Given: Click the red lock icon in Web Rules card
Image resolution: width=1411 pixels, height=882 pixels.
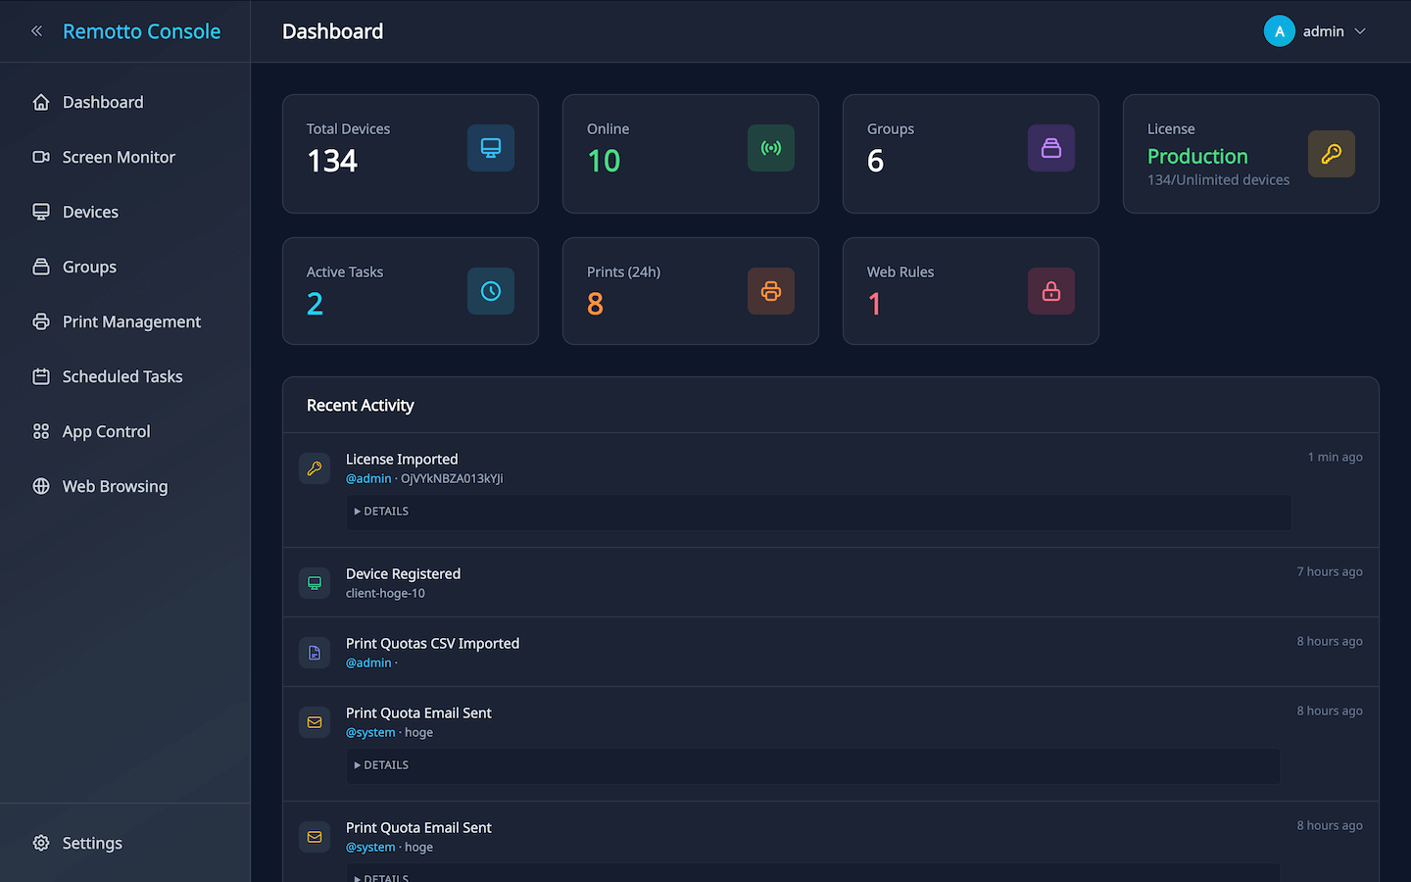Looking at the screenshot, I should tap(1051, 291).
